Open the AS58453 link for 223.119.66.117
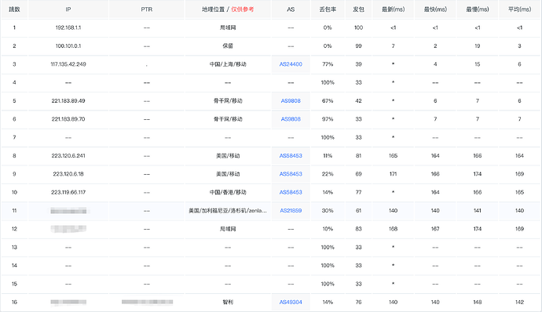 [x=291, y=192]
